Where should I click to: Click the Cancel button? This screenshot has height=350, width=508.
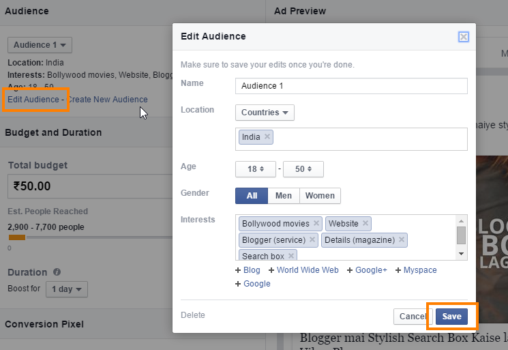pos(413,317)
